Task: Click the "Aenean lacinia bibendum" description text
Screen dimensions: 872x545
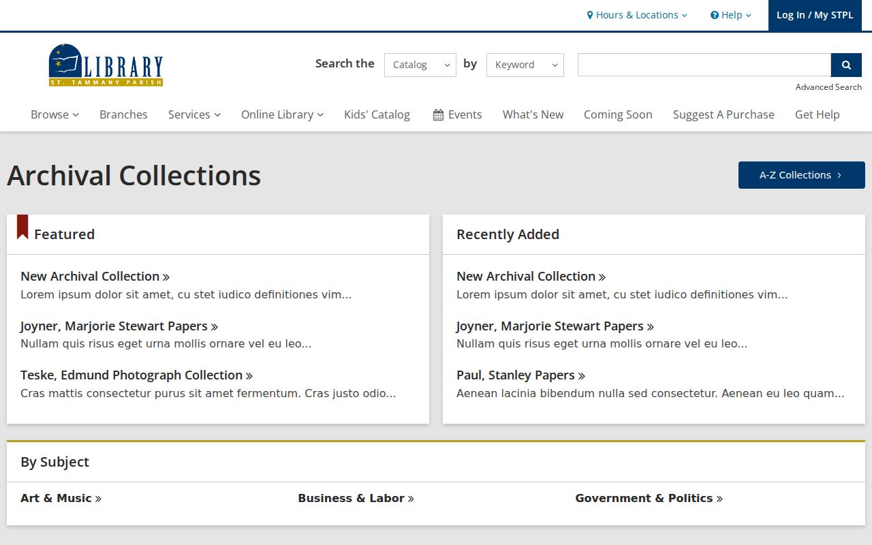Action: 651,394
